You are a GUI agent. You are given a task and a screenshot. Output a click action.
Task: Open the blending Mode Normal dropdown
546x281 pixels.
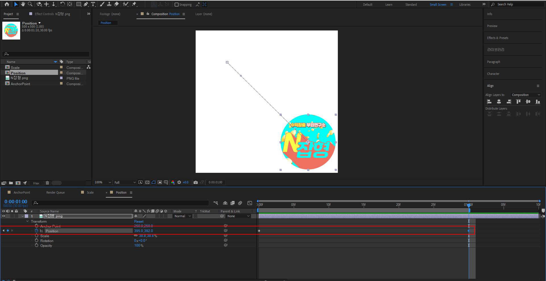tap(183, 216)
